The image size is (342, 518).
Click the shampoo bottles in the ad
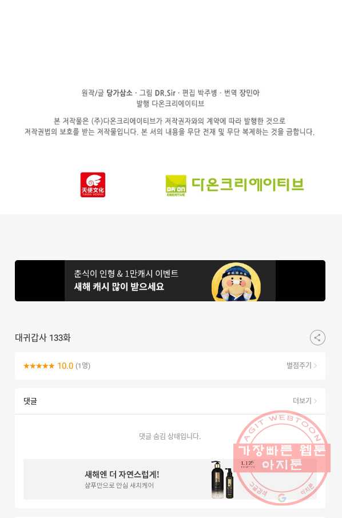click(x=222, y=479)
